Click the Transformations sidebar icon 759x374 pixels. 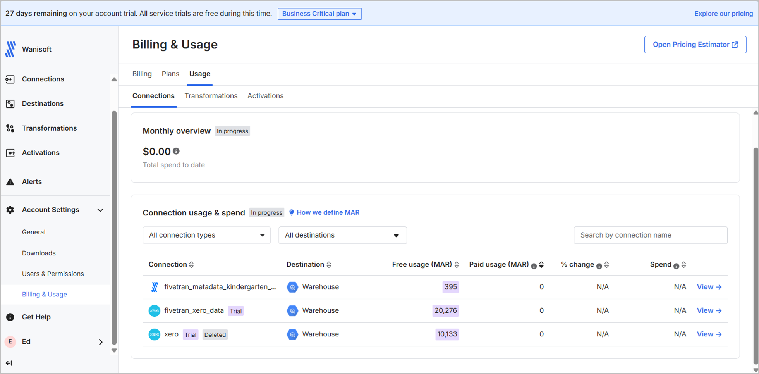click(10, 128)
